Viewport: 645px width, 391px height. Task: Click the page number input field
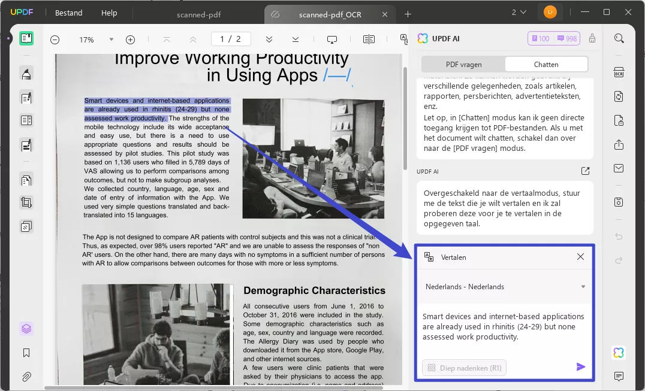pos(230,40)
